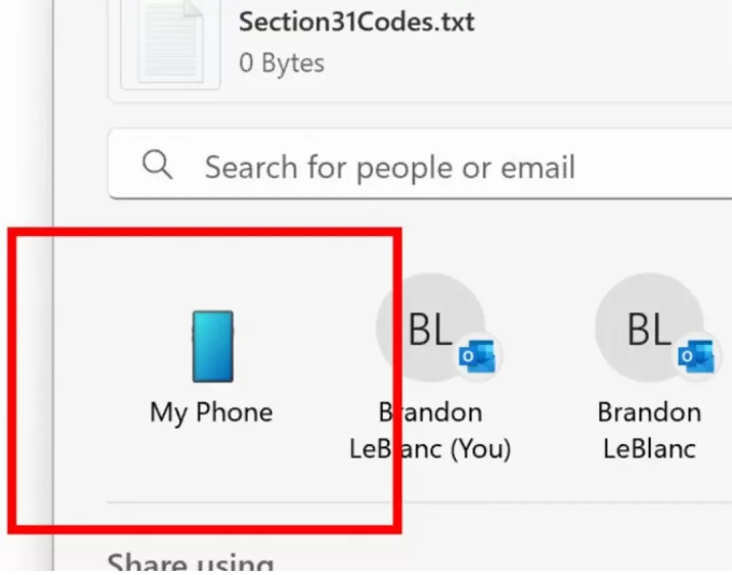Click the Section31Codes.txt file name
This screenshot has width=732, height=575.
357,22
